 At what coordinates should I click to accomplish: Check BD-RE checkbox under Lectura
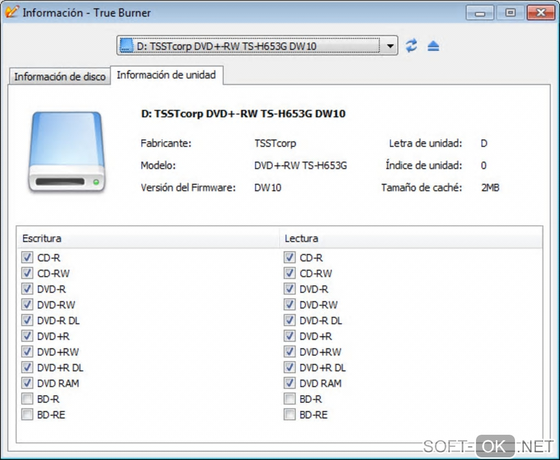[x=290, y=414]
